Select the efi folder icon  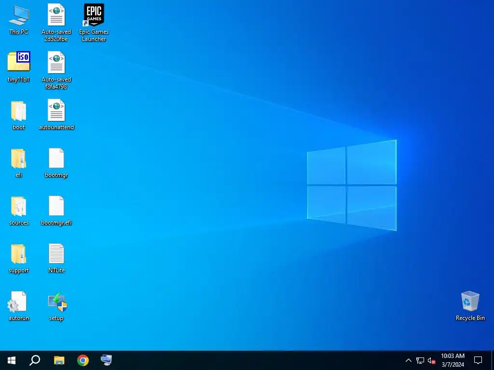19,163
